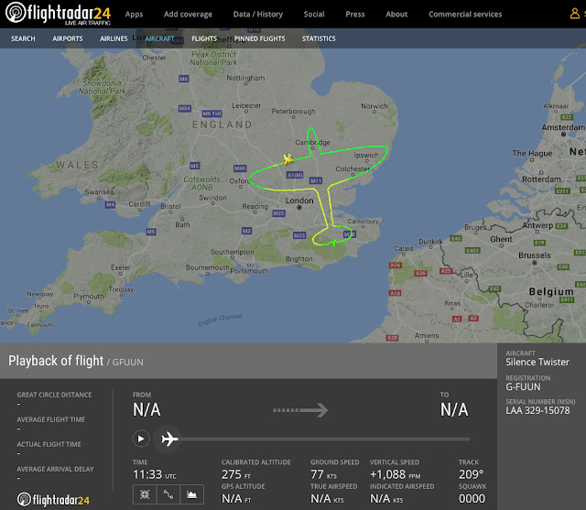Click the TO N/A destination field
The image size is (586, 510).
point(454,406)
